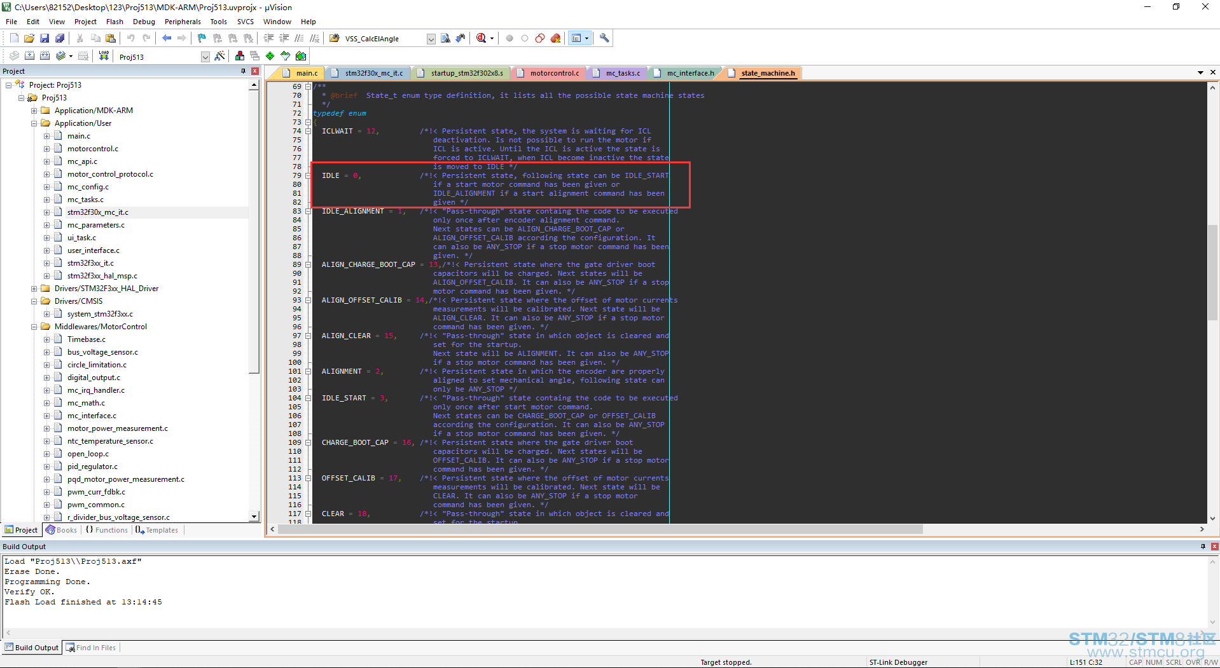The width and height of the screenshot is (1220, 668).
Task: Start debug session icon with magnifier
Action: 482,38
